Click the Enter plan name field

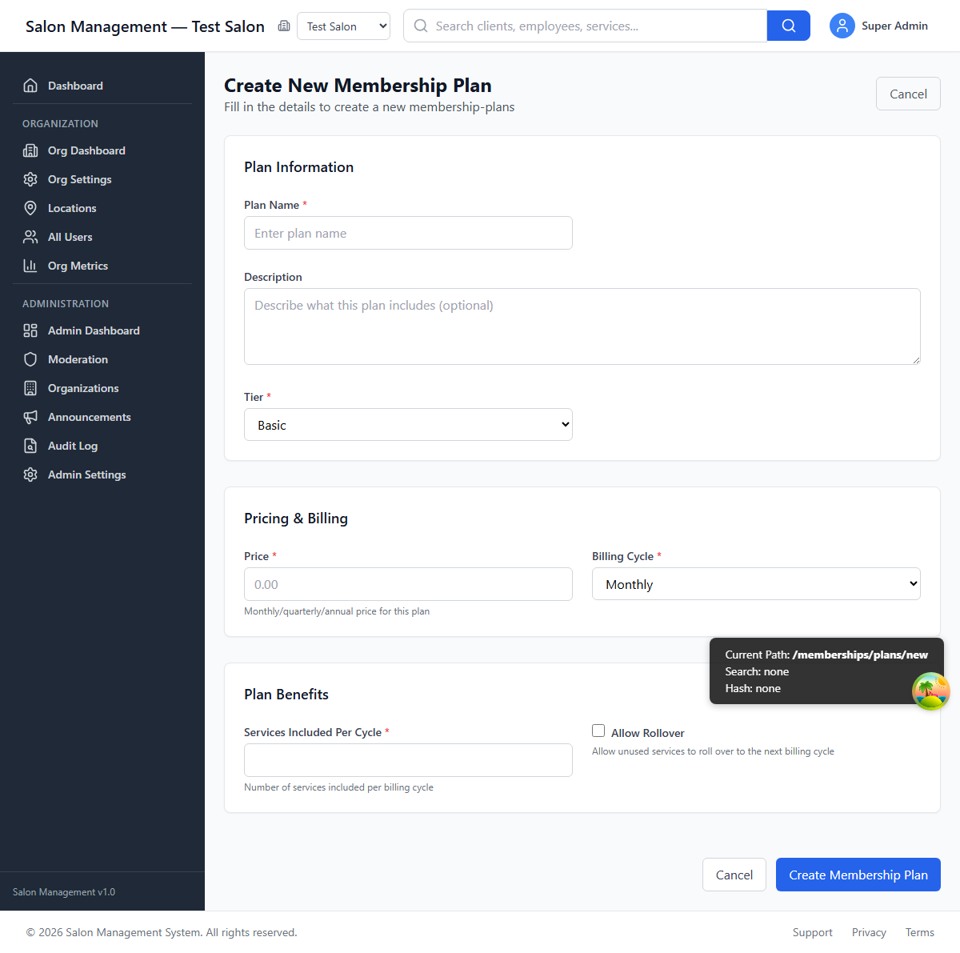point(408,233)
